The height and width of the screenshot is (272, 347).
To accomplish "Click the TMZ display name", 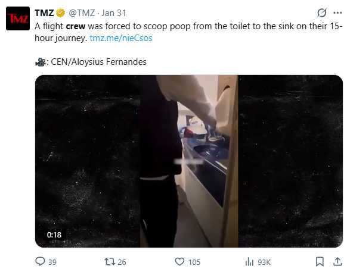I will click(x=44, y=13).
